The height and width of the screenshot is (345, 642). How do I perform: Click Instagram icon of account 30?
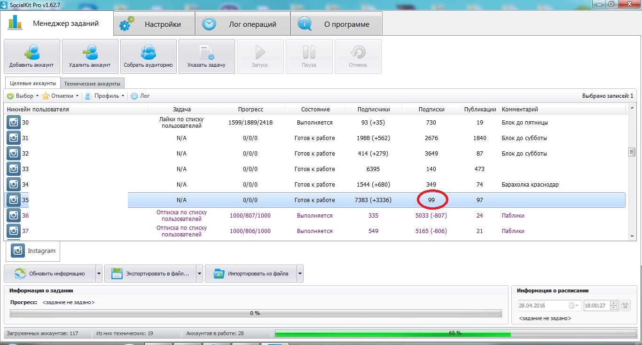pyautogui.click(x=14, y=122)
